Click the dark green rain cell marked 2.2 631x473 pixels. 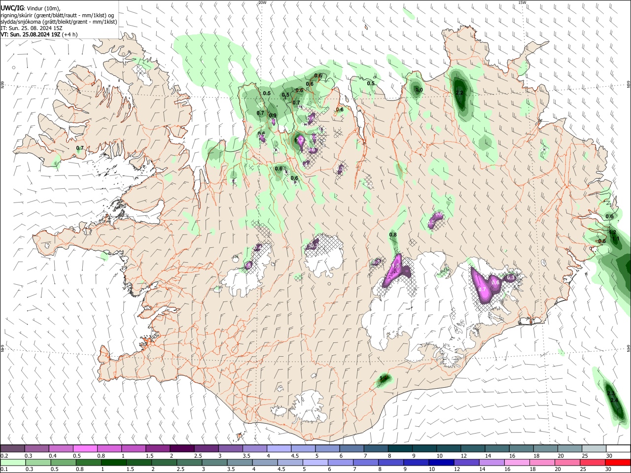460,92
